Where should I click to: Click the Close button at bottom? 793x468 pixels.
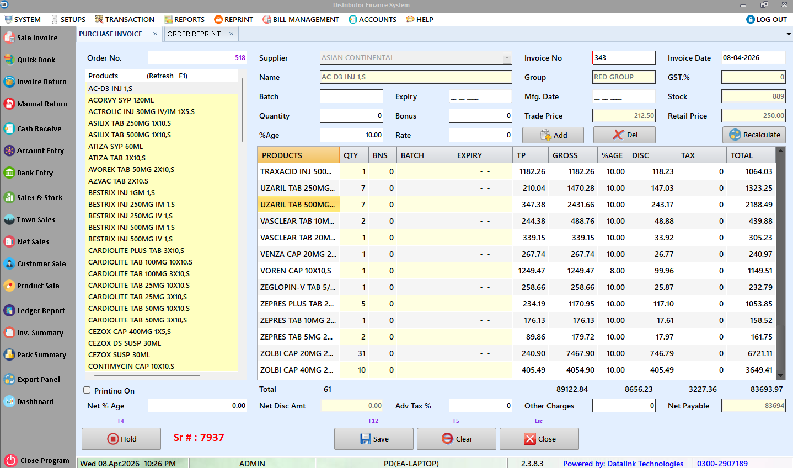coord(539,439)
